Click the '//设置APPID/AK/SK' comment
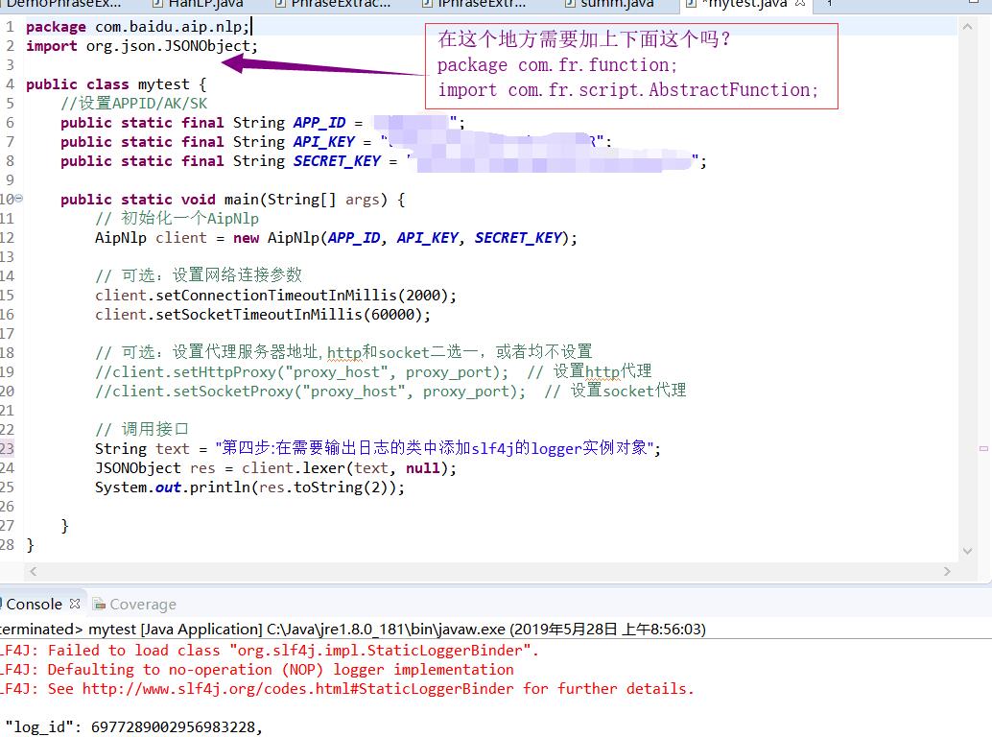The image size is (992, 737). click(134, 104)
